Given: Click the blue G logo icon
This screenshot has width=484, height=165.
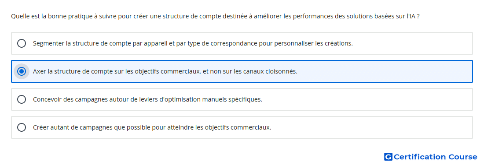Looking at the screenshot, I should pos(388,157).
